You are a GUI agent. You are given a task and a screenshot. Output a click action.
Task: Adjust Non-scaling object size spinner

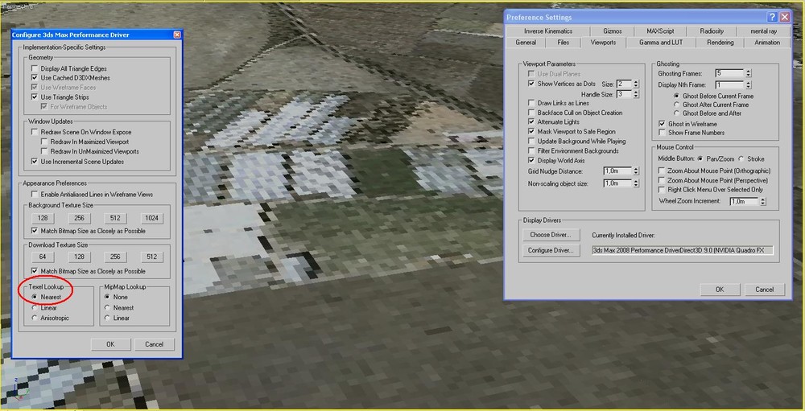tap(636, 183)
